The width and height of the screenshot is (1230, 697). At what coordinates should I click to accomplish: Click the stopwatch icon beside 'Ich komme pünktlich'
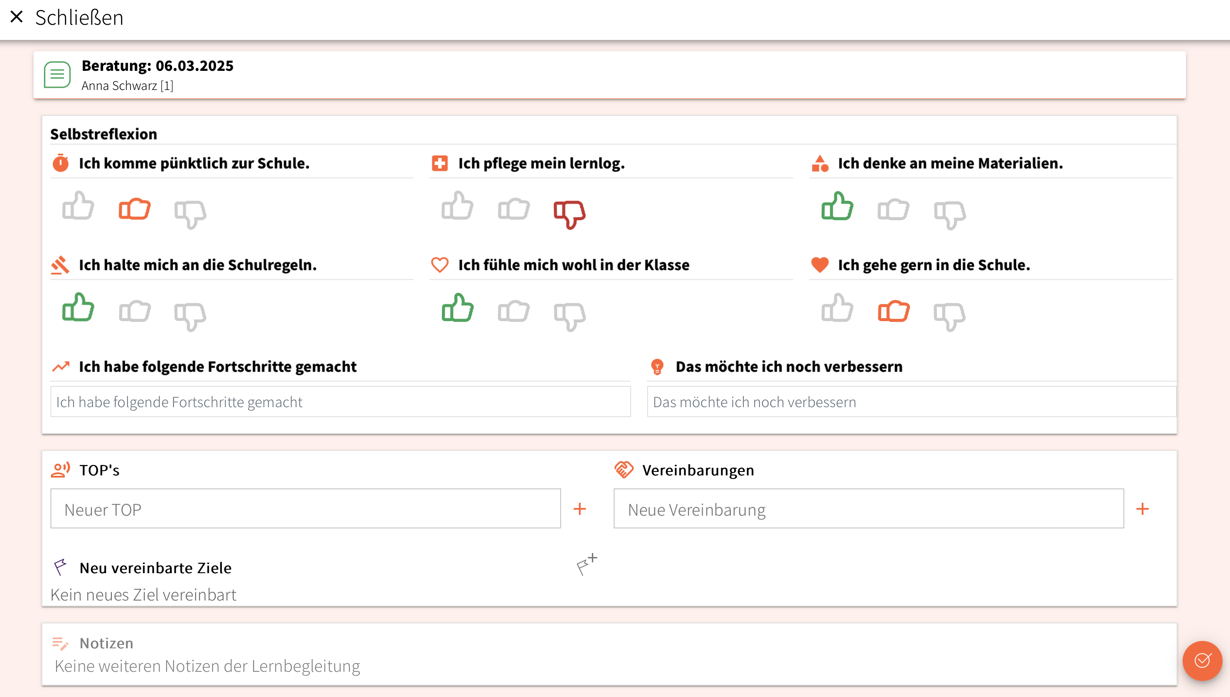pyautogui.click(x=60, y=163)
